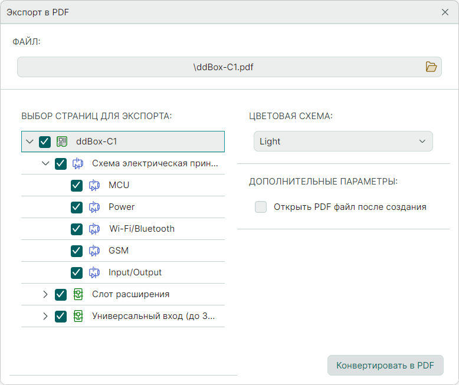Uncheck the Input/Output page checkbox
459x385 pixels.
(76, 272)
